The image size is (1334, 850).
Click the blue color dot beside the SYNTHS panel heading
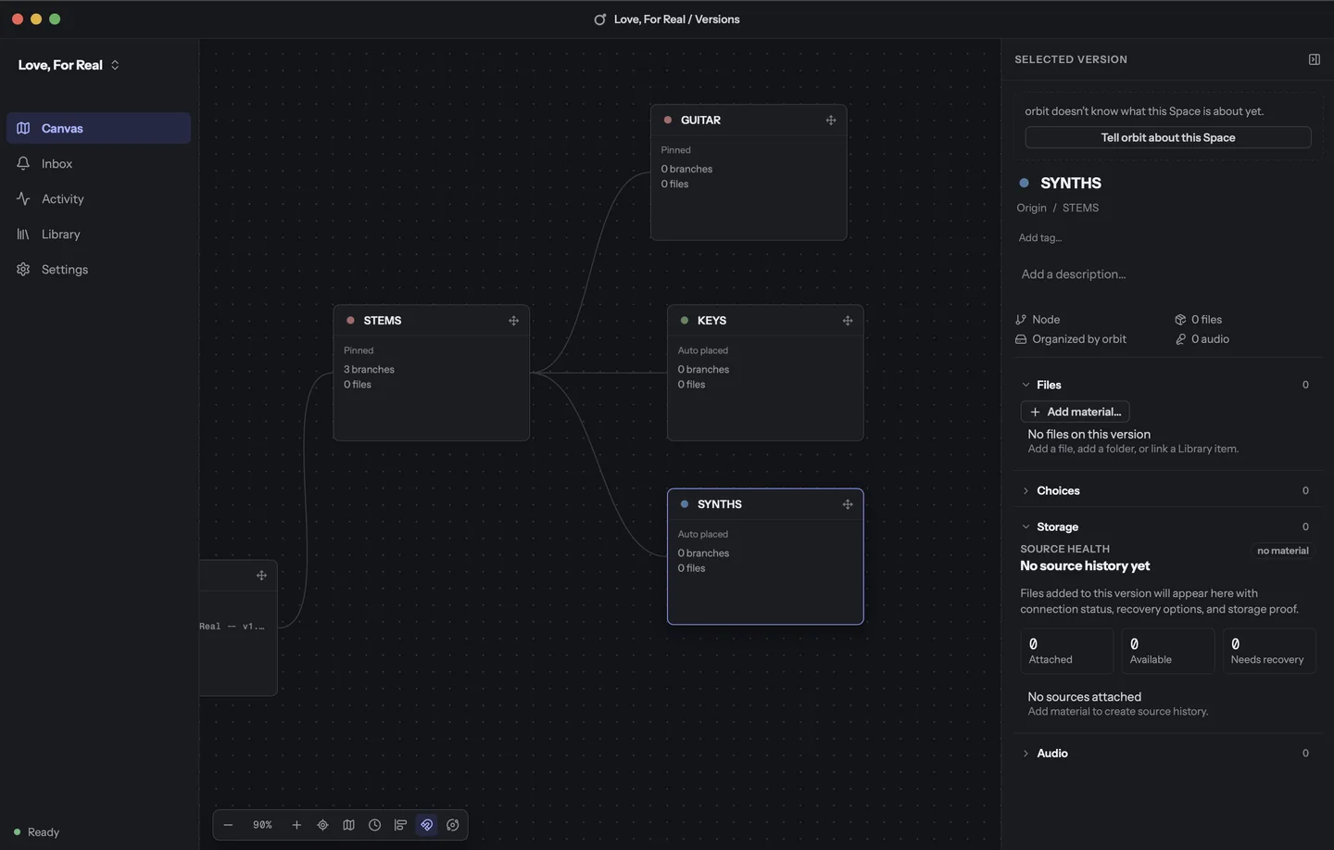[x=1024, y=183]
